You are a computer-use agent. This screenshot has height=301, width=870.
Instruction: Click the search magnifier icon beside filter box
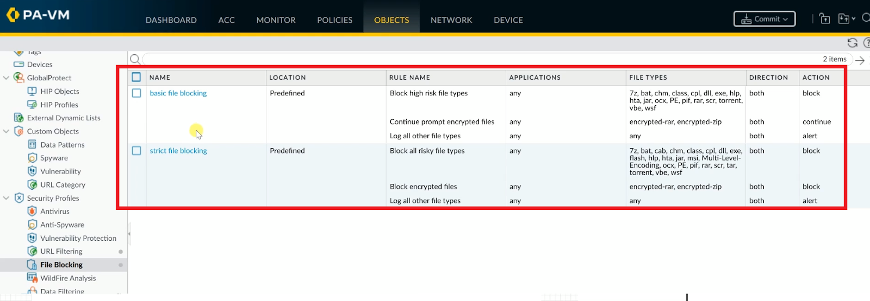click(x=135, y=59)
